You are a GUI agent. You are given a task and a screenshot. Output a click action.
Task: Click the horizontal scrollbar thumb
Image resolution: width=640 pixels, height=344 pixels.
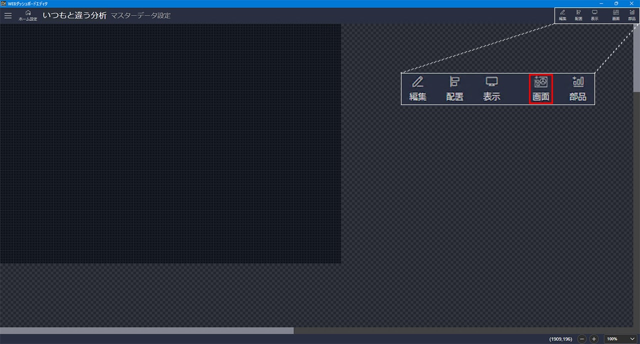(x=146, y=330)
